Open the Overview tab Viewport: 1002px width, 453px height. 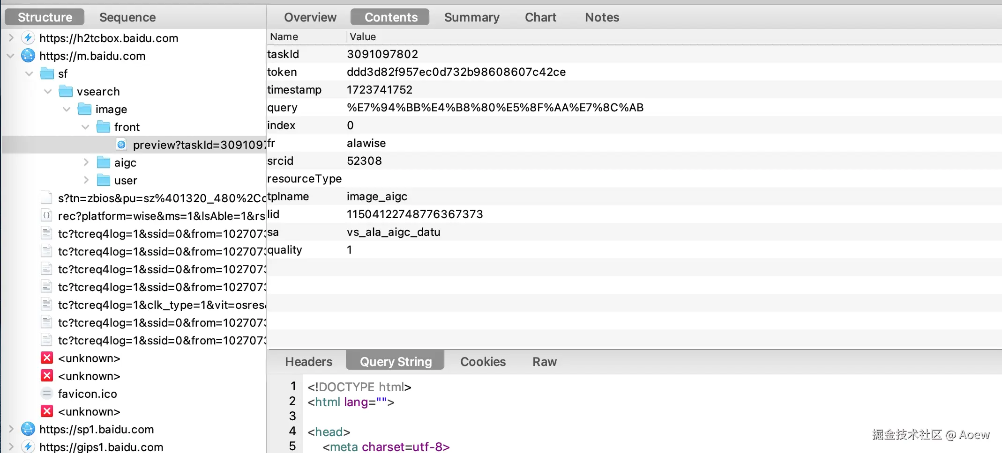[310, 17]
